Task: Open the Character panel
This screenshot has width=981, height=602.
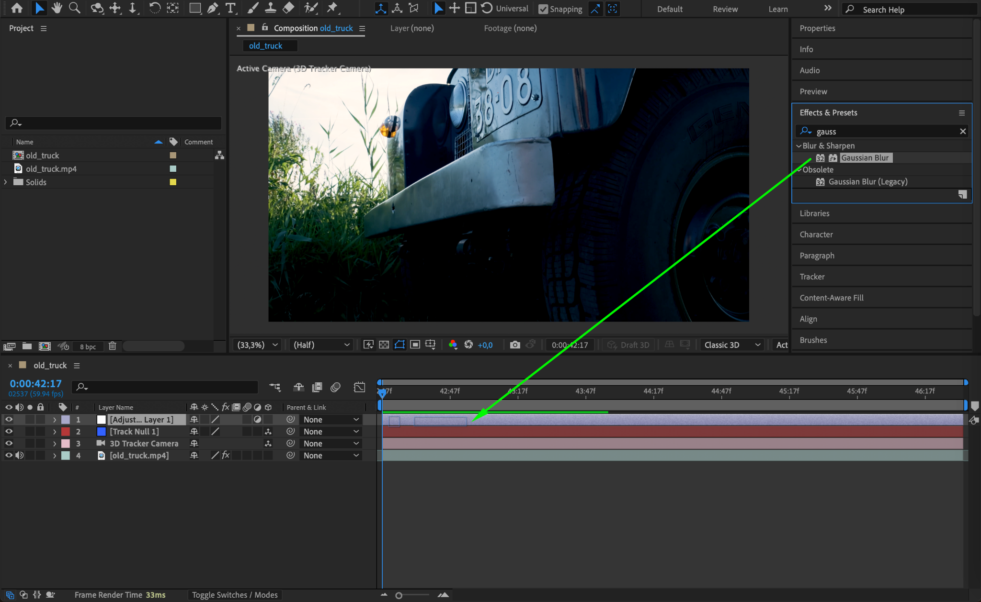Action: [816, 234]
